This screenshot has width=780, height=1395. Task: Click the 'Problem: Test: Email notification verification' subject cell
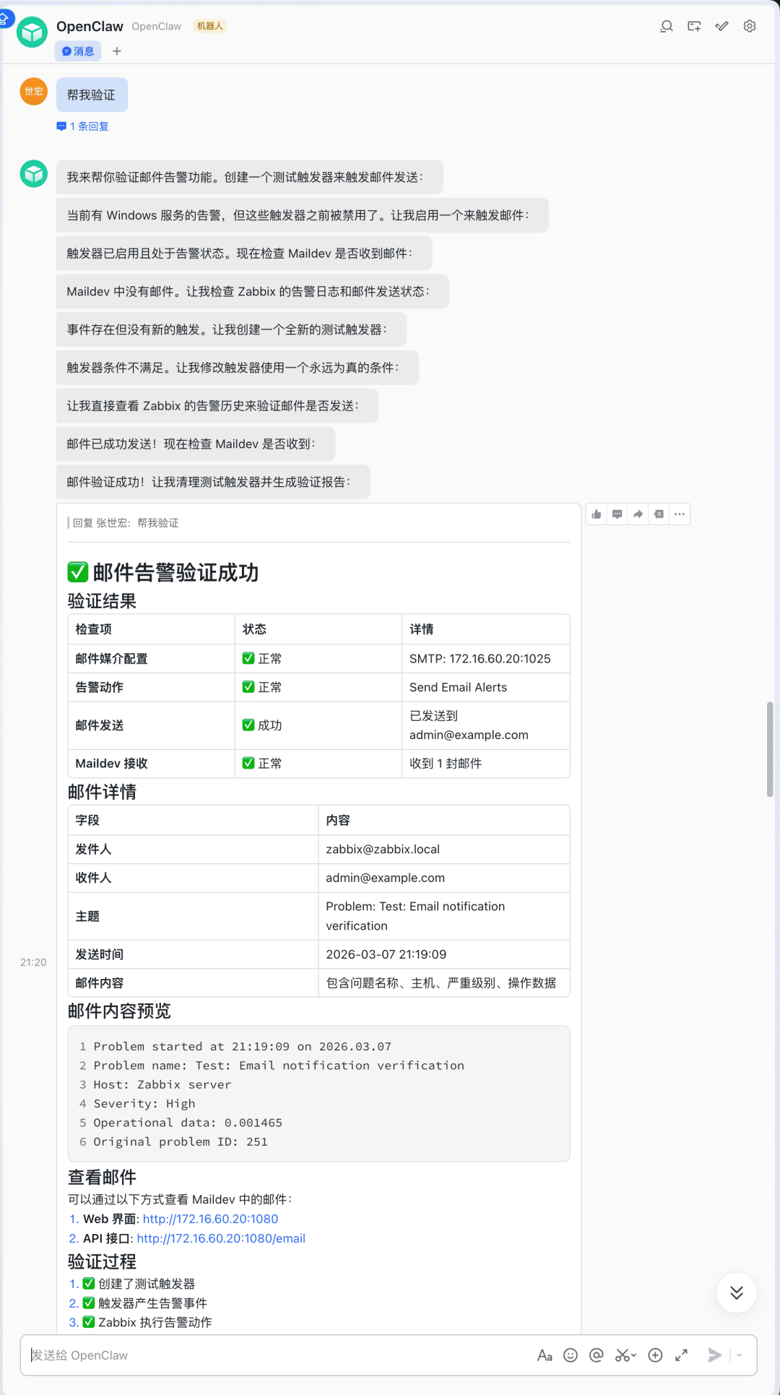coord(443,916)
